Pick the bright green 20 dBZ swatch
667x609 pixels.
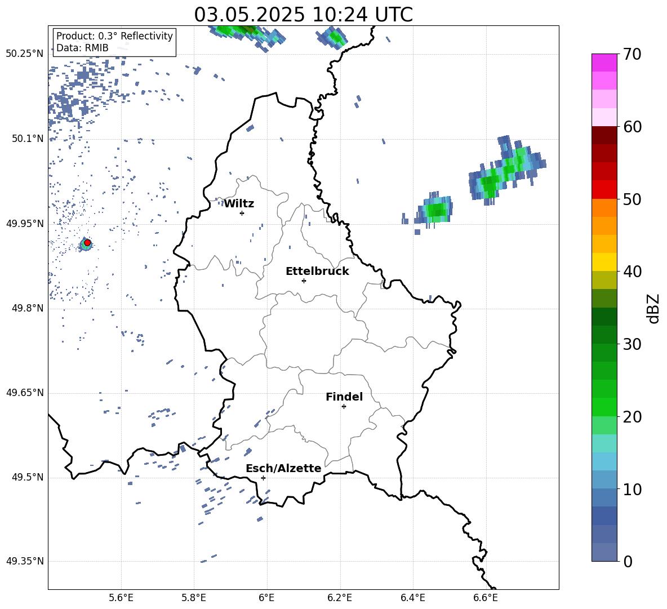click(604, 407)
